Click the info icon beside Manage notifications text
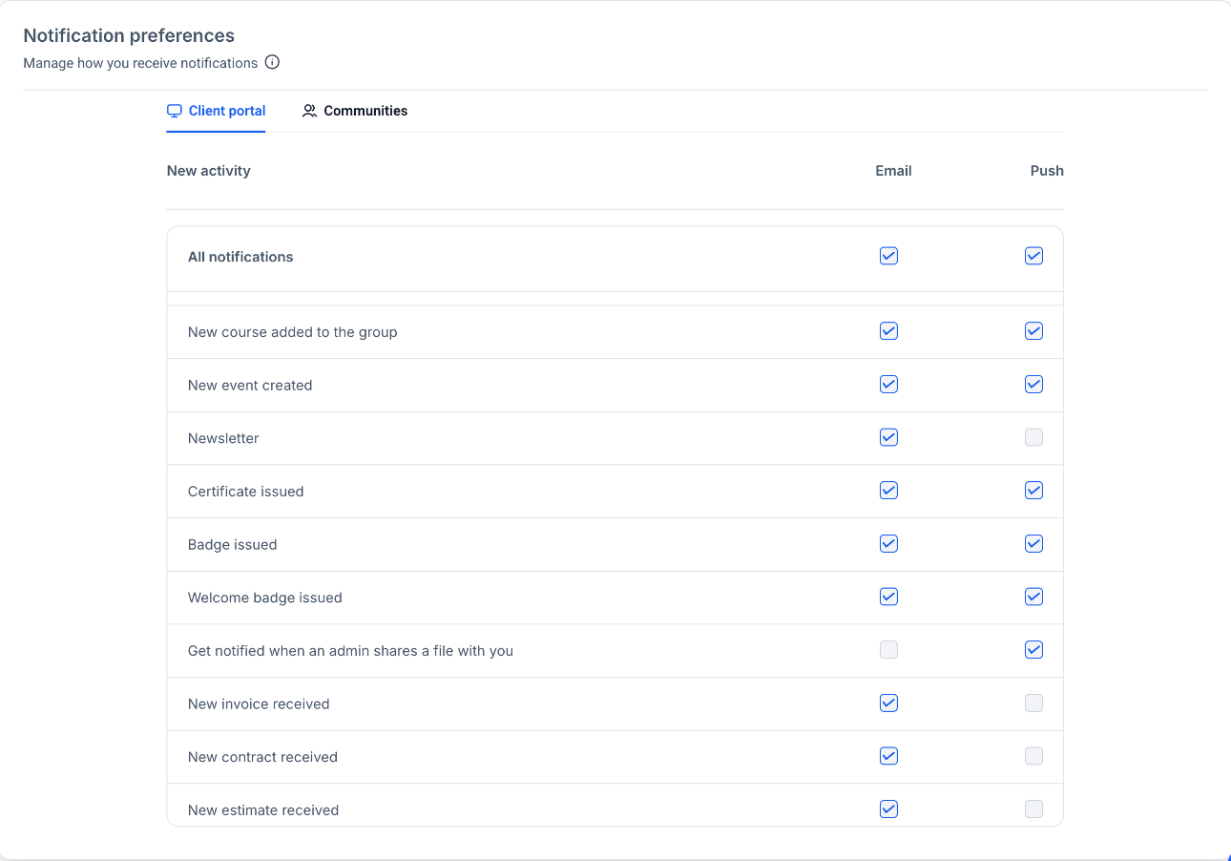1231x861 pixels. click(272, 63)
